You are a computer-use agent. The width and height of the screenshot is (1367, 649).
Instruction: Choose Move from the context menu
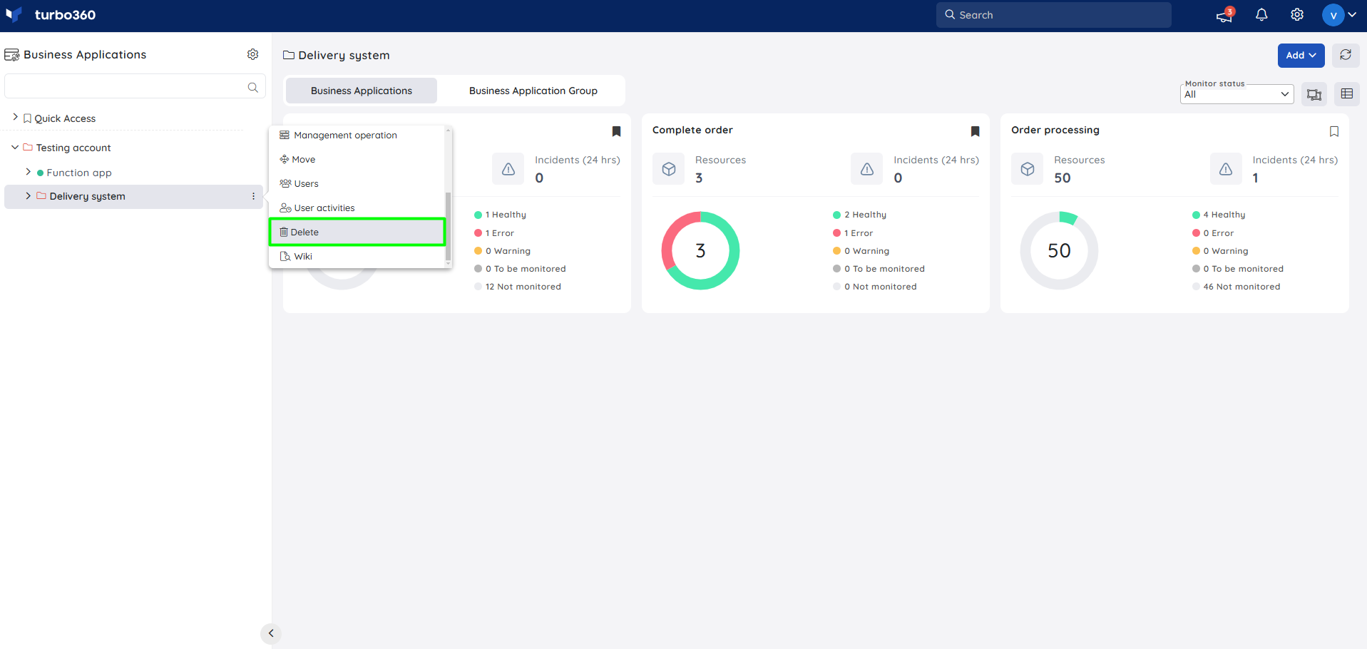(x=357, y=160)
